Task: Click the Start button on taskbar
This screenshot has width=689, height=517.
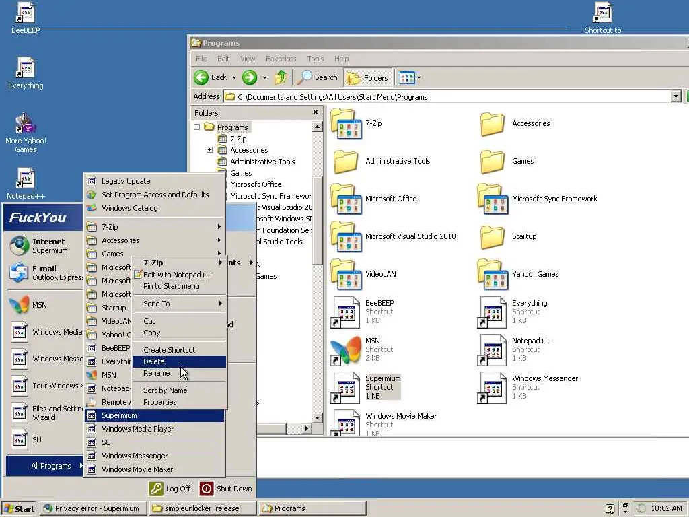Action: (x=19, y=508)
